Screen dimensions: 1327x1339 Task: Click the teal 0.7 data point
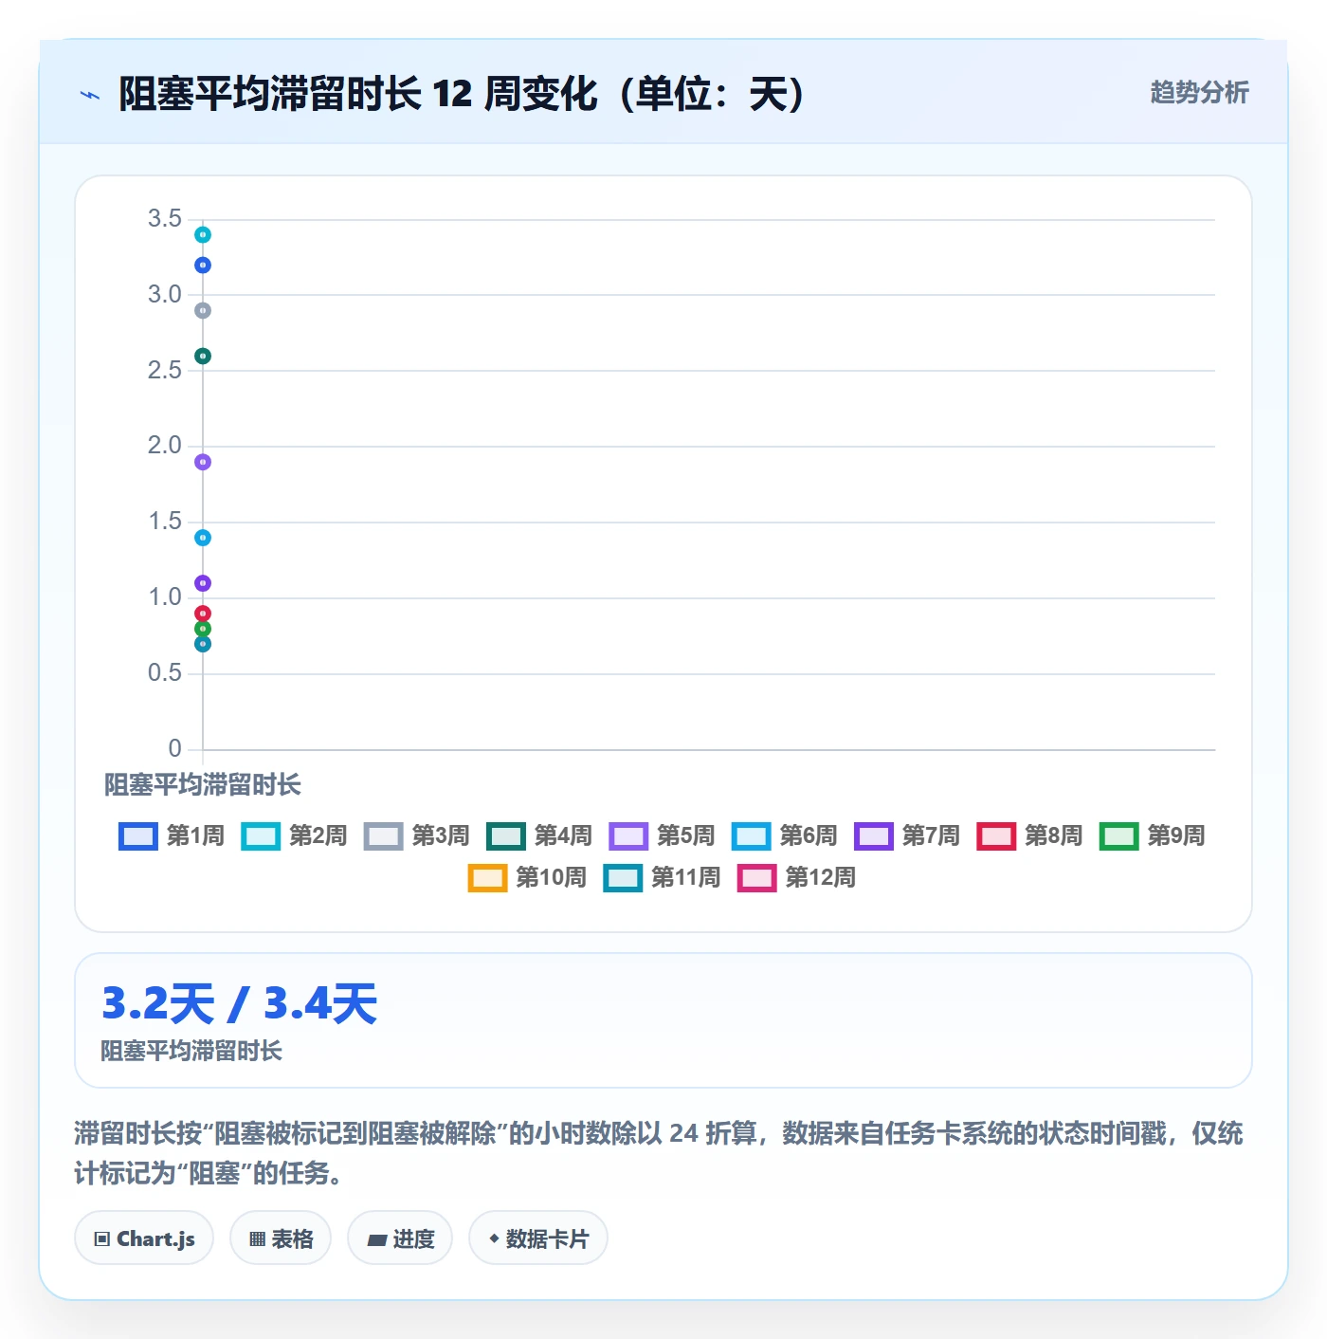pos(203,644)
